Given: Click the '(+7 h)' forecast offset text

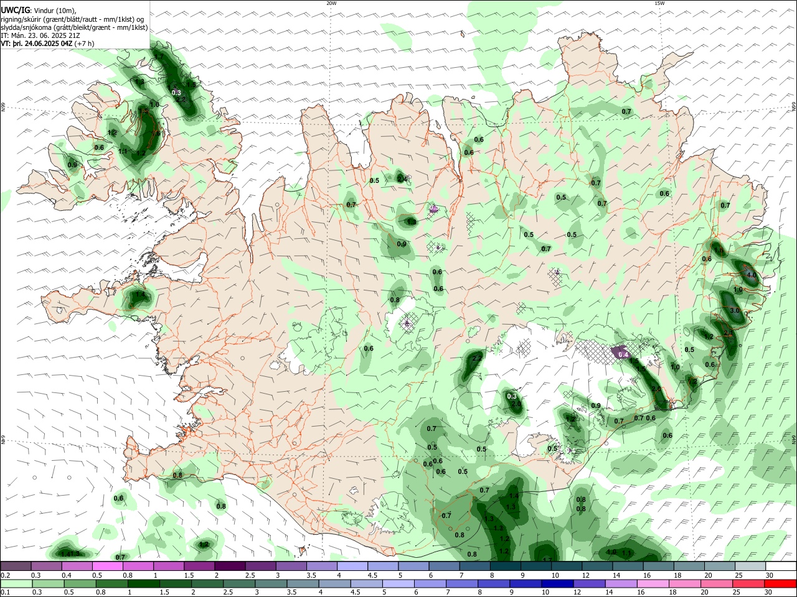Looking at the screenshot, I should [85, 44].
